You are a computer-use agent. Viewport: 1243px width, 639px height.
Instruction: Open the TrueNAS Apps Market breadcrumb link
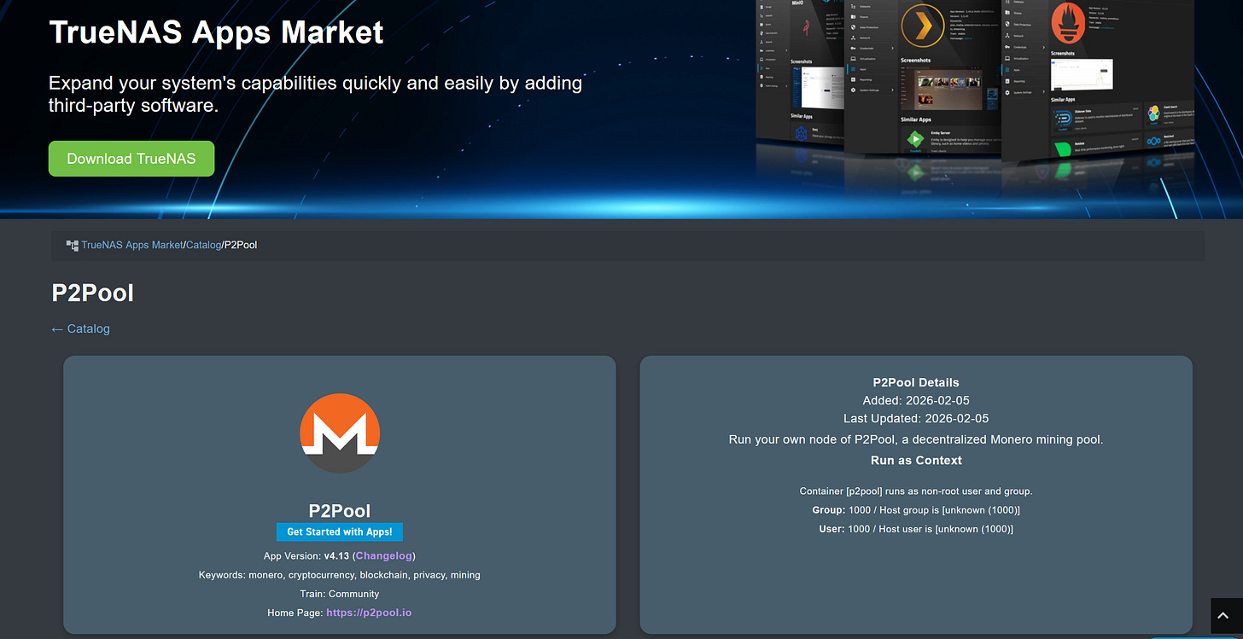coord(131,245)
